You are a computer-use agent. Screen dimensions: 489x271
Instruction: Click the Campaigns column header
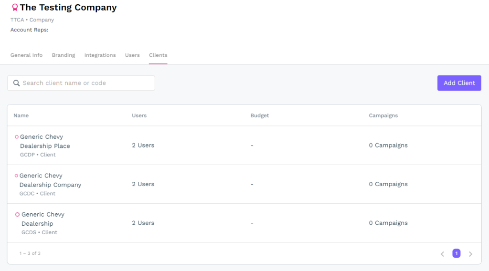tap(383, 115)
